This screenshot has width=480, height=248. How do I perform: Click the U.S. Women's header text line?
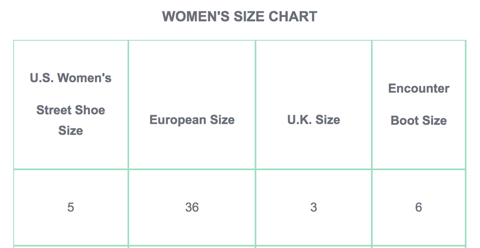[x=71, y=78]
